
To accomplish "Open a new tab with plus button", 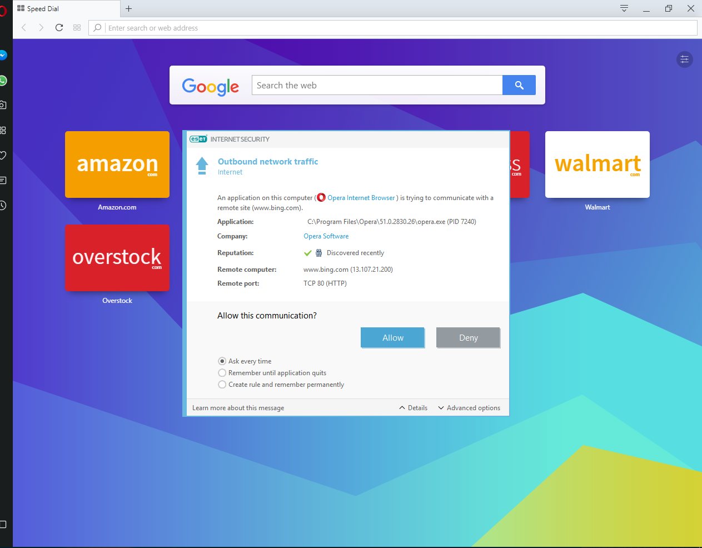I will pos(128,8).
